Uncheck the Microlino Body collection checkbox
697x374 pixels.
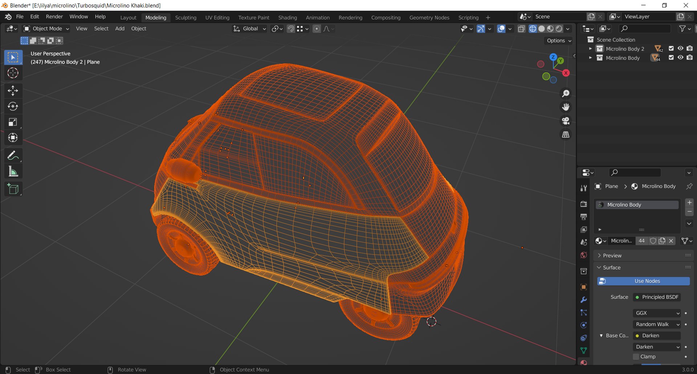(671, 57)
